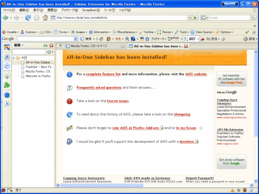Open the Outline dropdown menu
The width and height of the screenshot is (259, 194).
147,32
